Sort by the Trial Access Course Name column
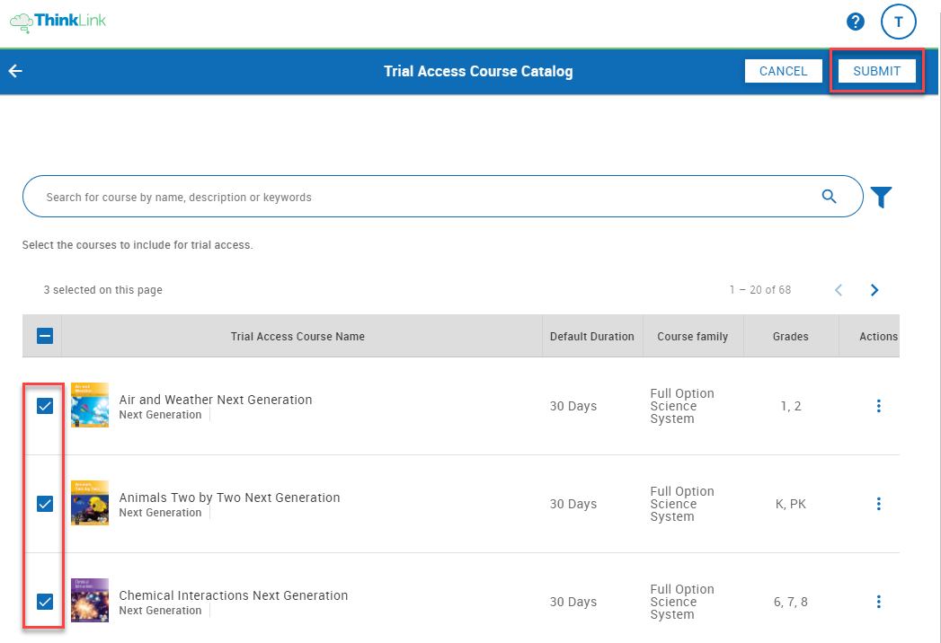 [297, 336]
